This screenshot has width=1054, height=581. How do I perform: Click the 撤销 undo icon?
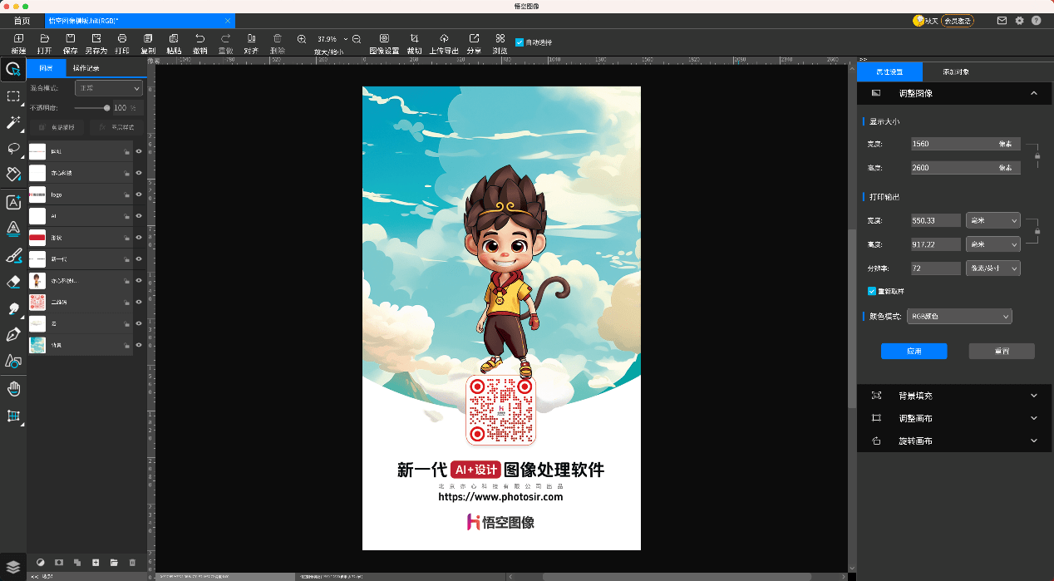(x=199, y=42)
